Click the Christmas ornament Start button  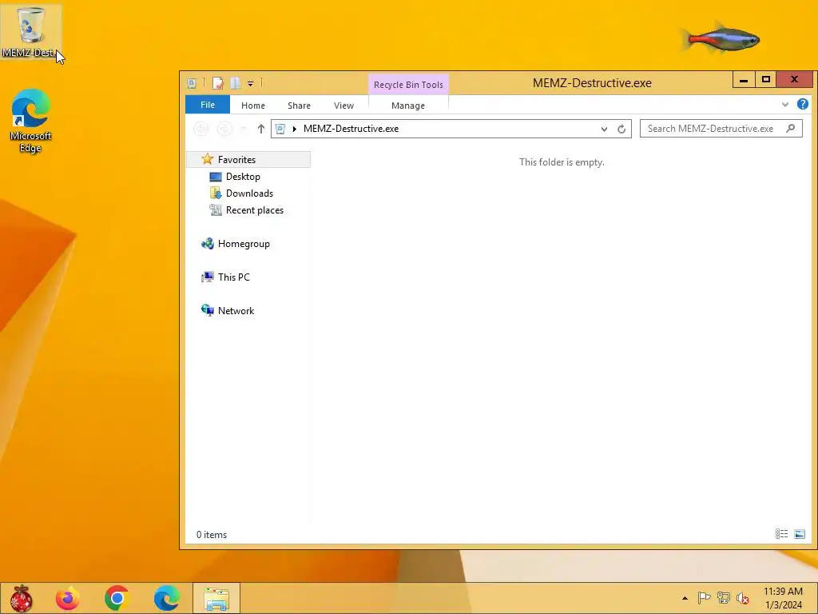coord(21,598)
